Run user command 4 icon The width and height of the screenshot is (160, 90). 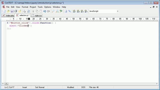[x=86, y=11]
